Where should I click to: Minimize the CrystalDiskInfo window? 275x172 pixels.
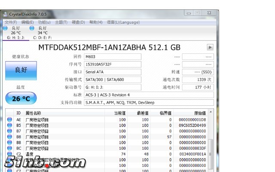pos(189,13)
